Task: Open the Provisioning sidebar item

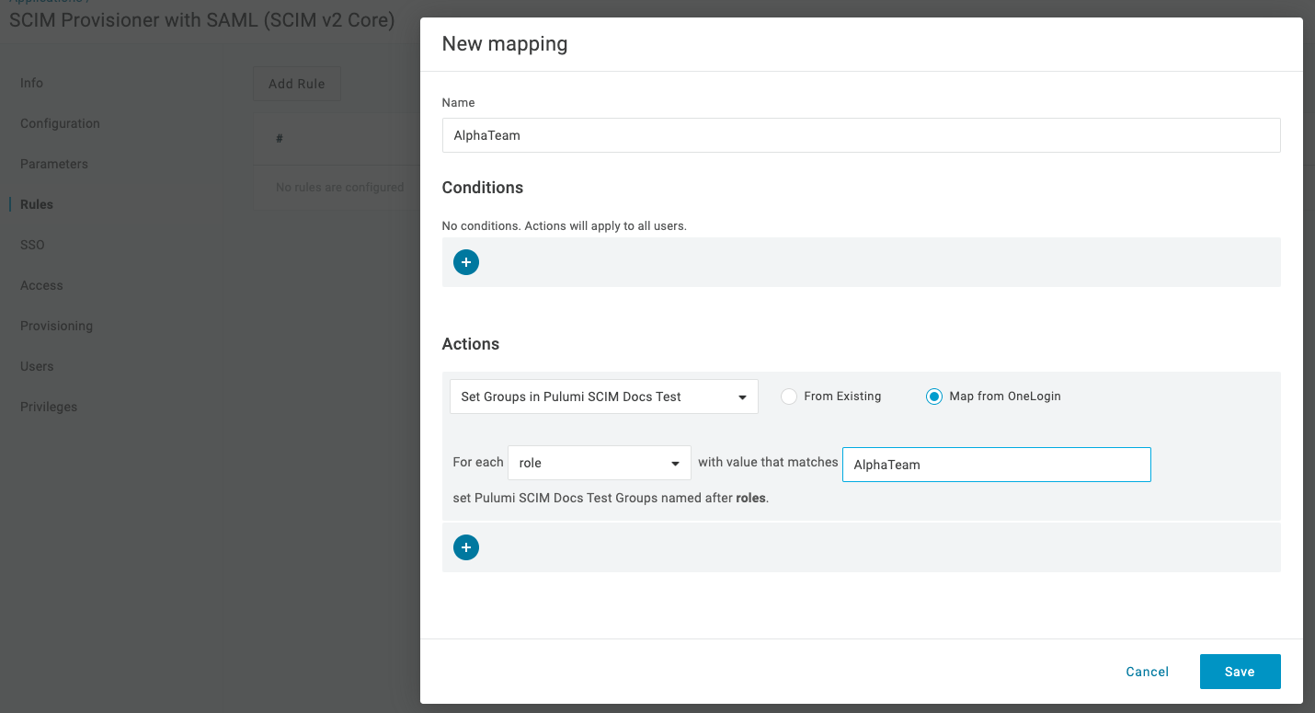Action: click(x=56, y=326)
